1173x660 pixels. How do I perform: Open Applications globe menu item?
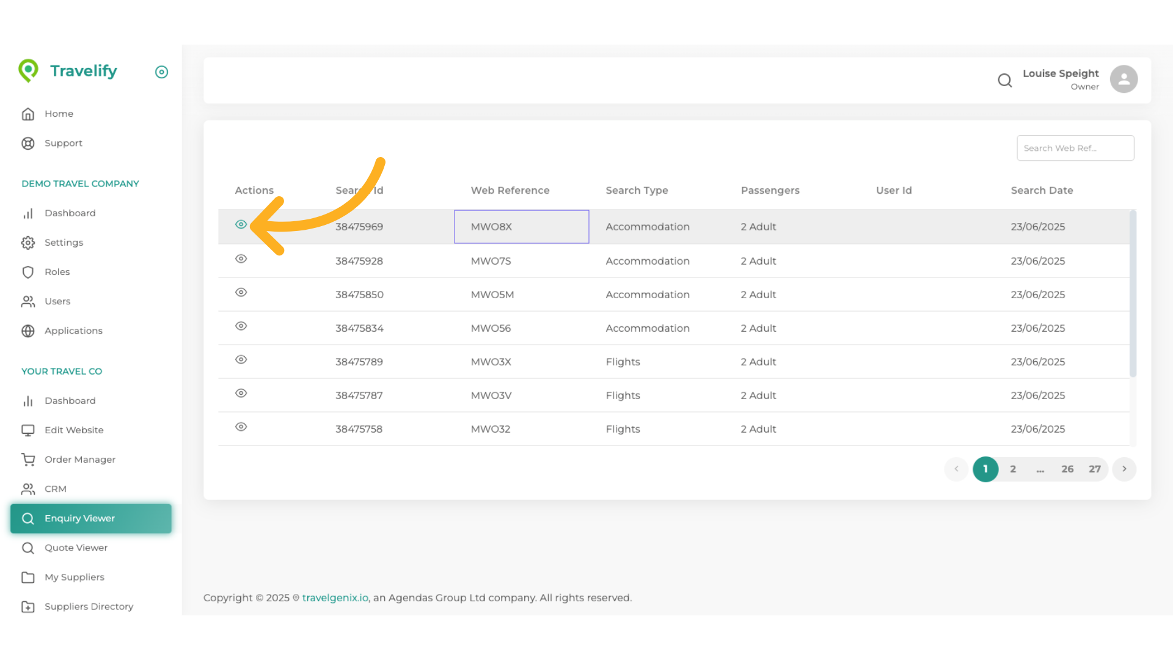[x=73, y=331]
